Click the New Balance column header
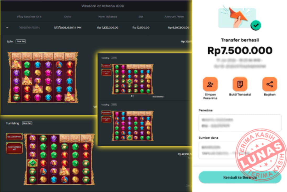Viewport: 287px width, 192px height. pyautogui.click(x=108, y=17)
